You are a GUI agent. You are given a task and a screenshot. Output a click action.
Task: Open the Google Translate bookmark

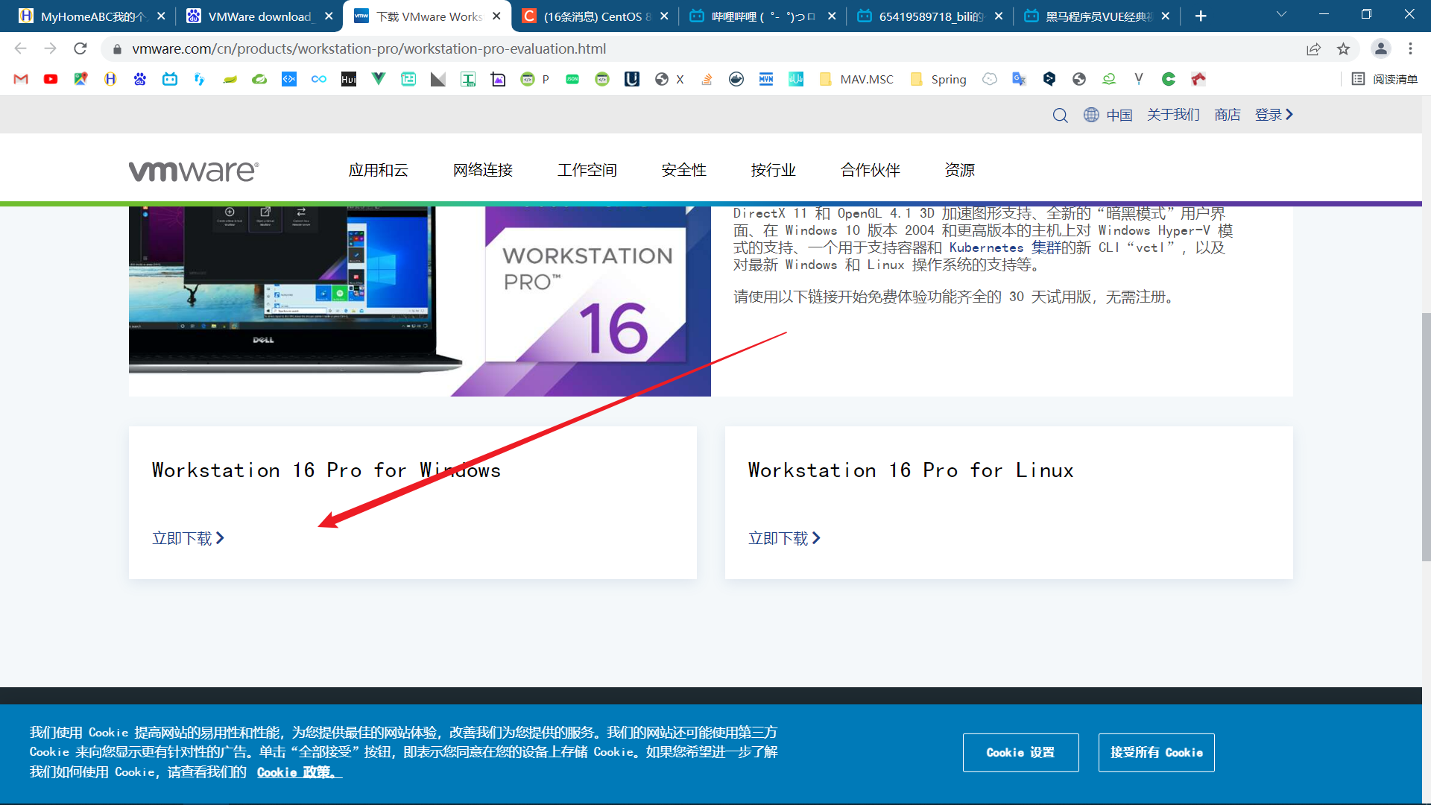[1020, 79]
